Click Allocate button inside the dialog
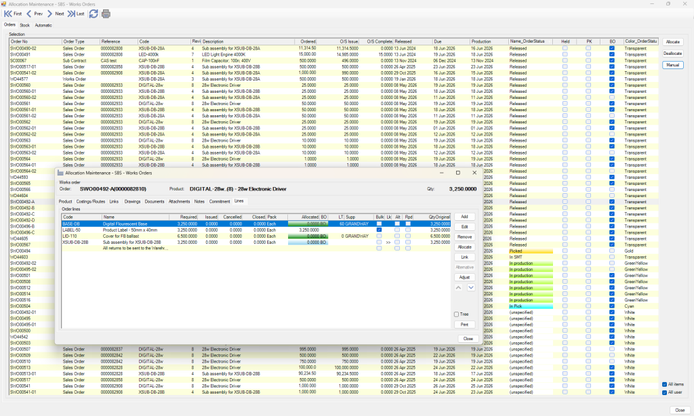Screen dimensions: 694x416 click(x=464, y=247)
